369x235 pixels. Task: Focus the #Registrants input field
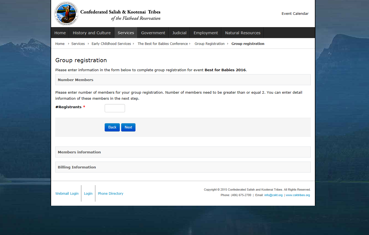coord(115,108)
